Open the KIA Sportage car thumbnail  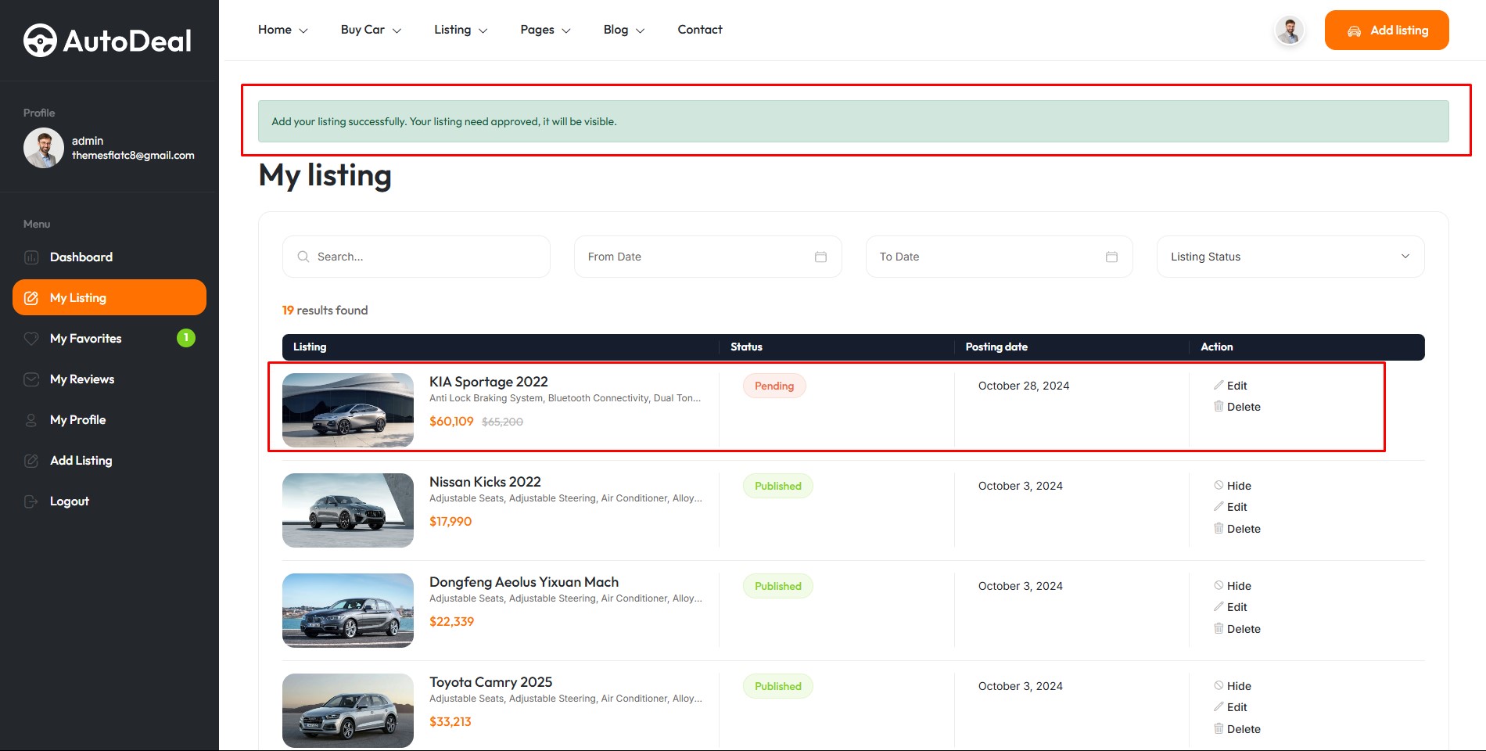coord(348,410)
